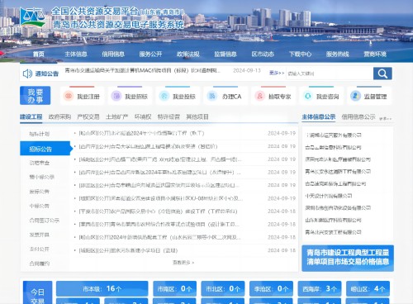Open the notice dated 2024-09-13

[143, 71]
